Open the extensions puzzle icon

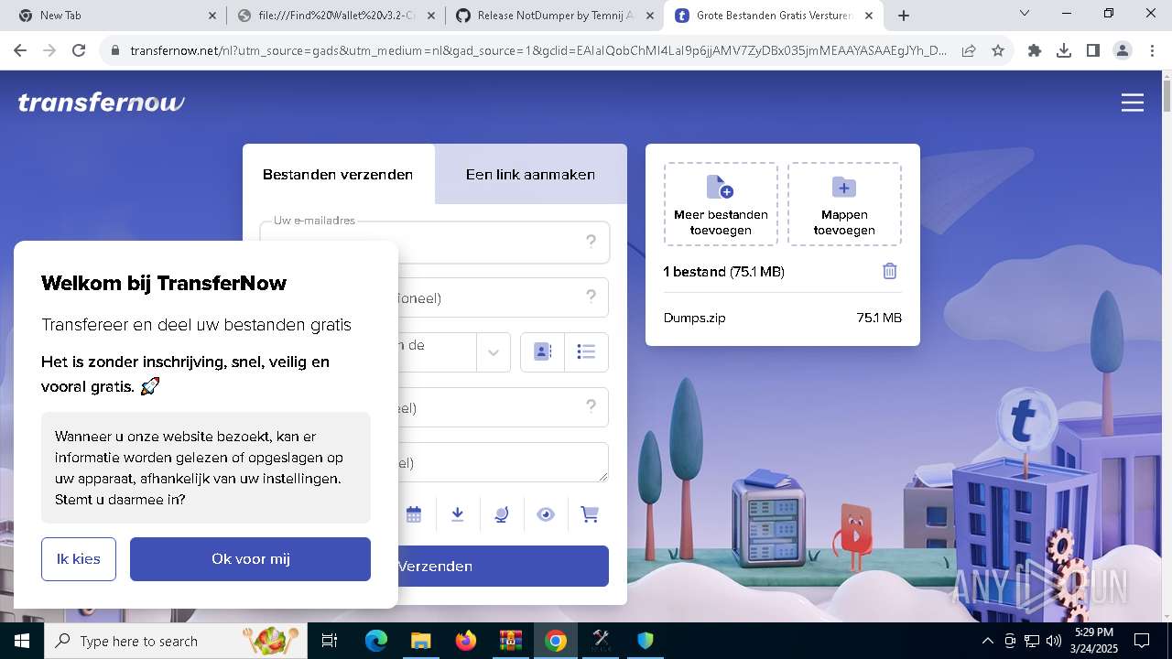pyautogui.click(x=1035, y=51)
